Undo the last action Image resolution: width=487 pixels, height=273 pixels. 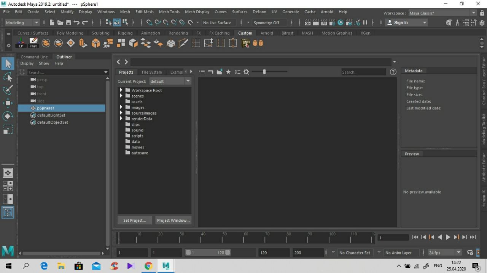76,22
